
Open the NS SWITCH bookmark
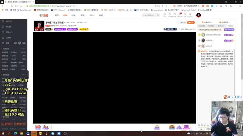[141, 10]
